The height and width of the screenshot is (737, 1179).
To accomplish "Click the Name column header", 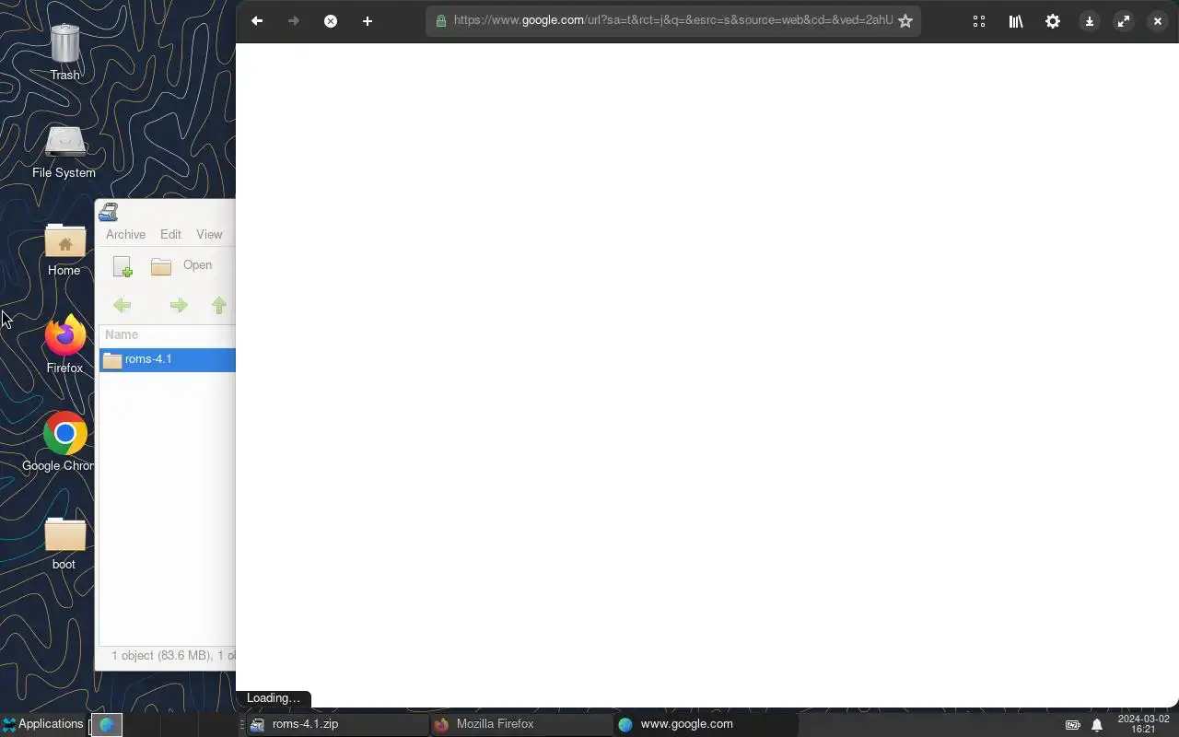I will (167, 334).
